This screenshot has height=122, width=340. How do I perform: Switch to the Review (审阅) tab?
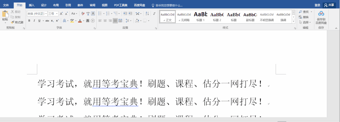[92, 5]
